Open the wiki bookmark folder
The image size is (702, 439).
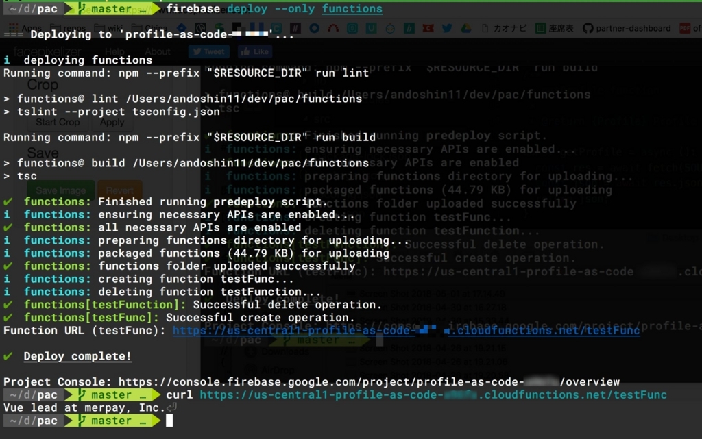point(108,28)
